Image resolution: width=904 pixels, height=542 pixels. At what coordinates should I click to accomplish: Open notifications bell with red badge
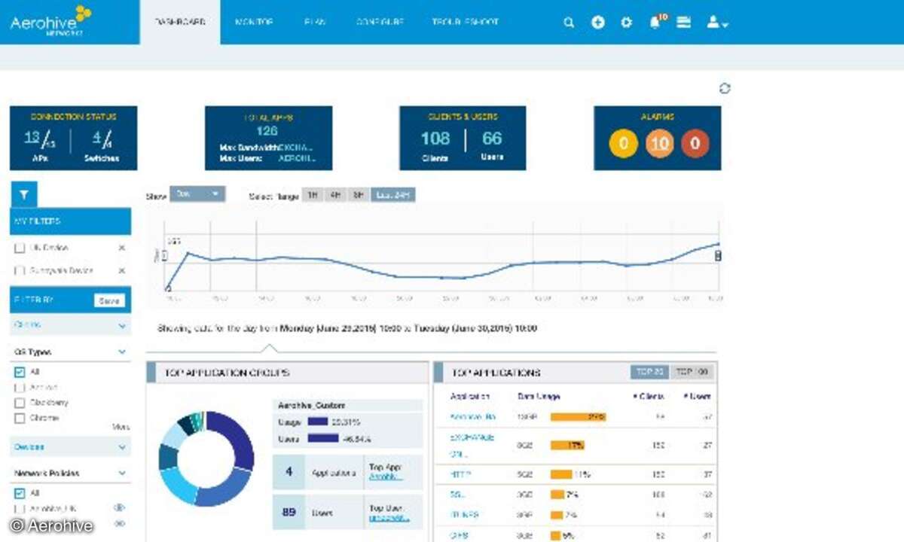pyautogui.click(x=655, y=23)
